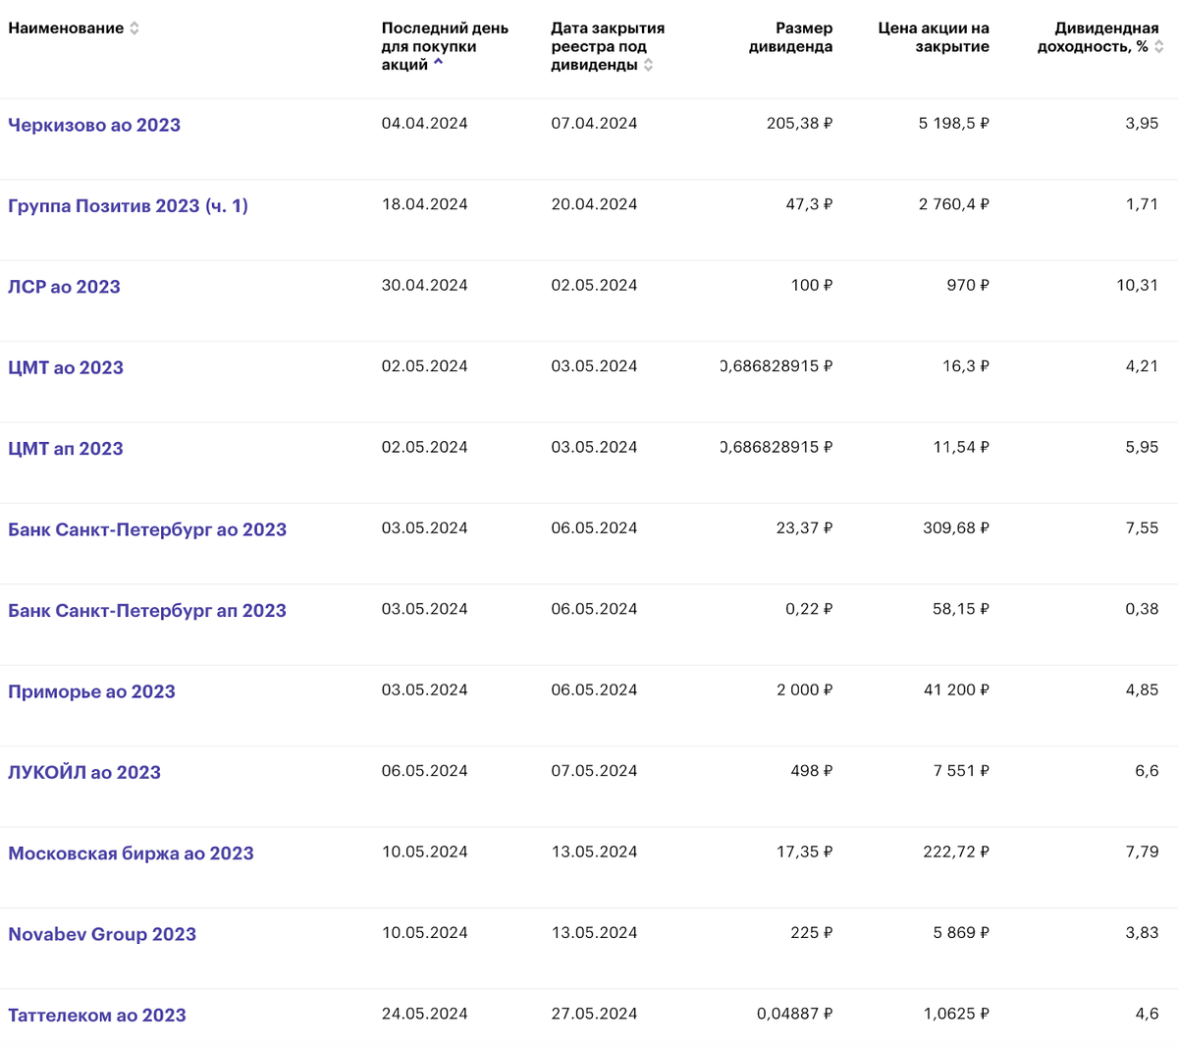Select ЛСР purchase date 30.04.2024
The image size is (1178, 1047).
tap(425, 286)
